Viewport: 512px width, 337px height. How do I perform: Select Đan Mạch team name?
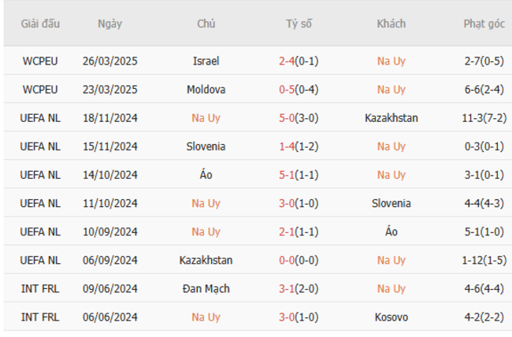pyautogui.click(x=206, y=288)
